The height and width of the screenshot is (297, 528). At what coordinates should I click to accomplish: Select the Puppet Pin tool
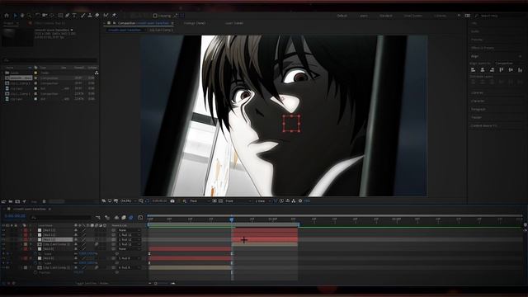pyautogui.click(x=115, y=16)
